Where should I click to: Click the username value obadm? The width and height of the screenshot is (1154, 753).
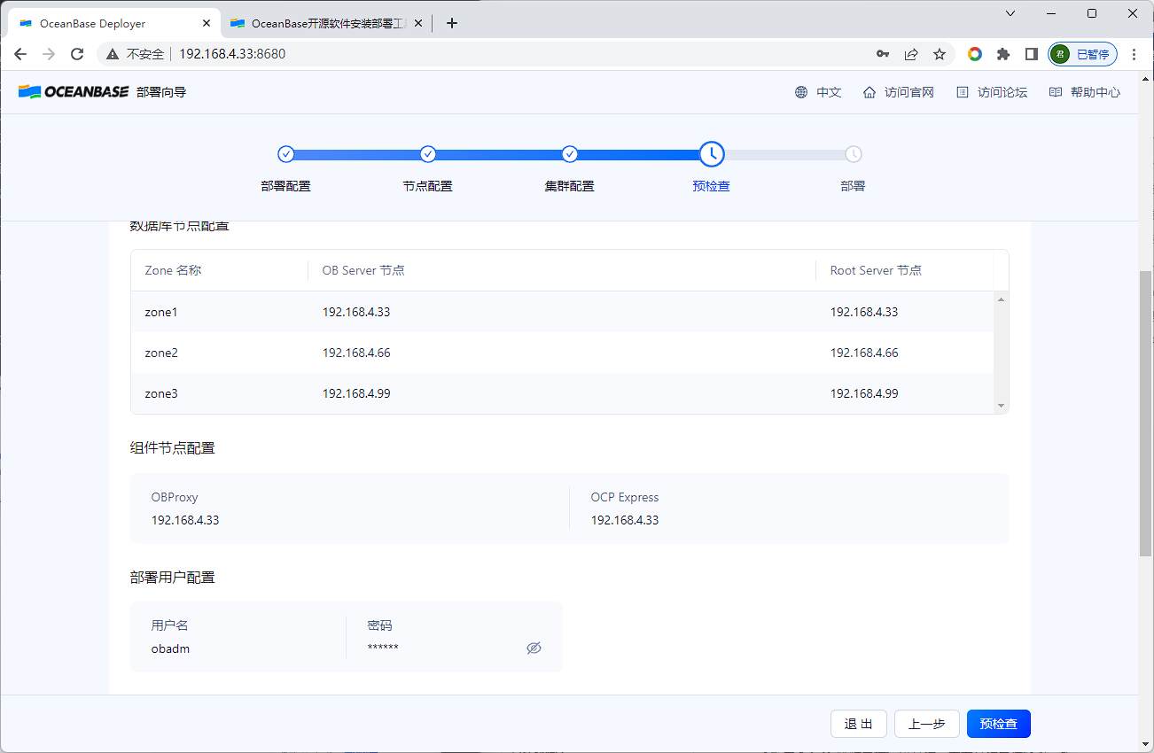170,648
